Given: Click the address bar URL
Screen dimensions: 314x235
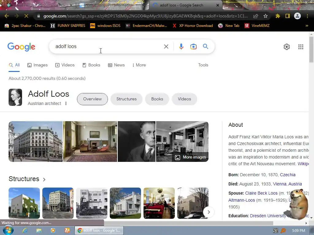Looking at the screenshot, I should point(146,16).
